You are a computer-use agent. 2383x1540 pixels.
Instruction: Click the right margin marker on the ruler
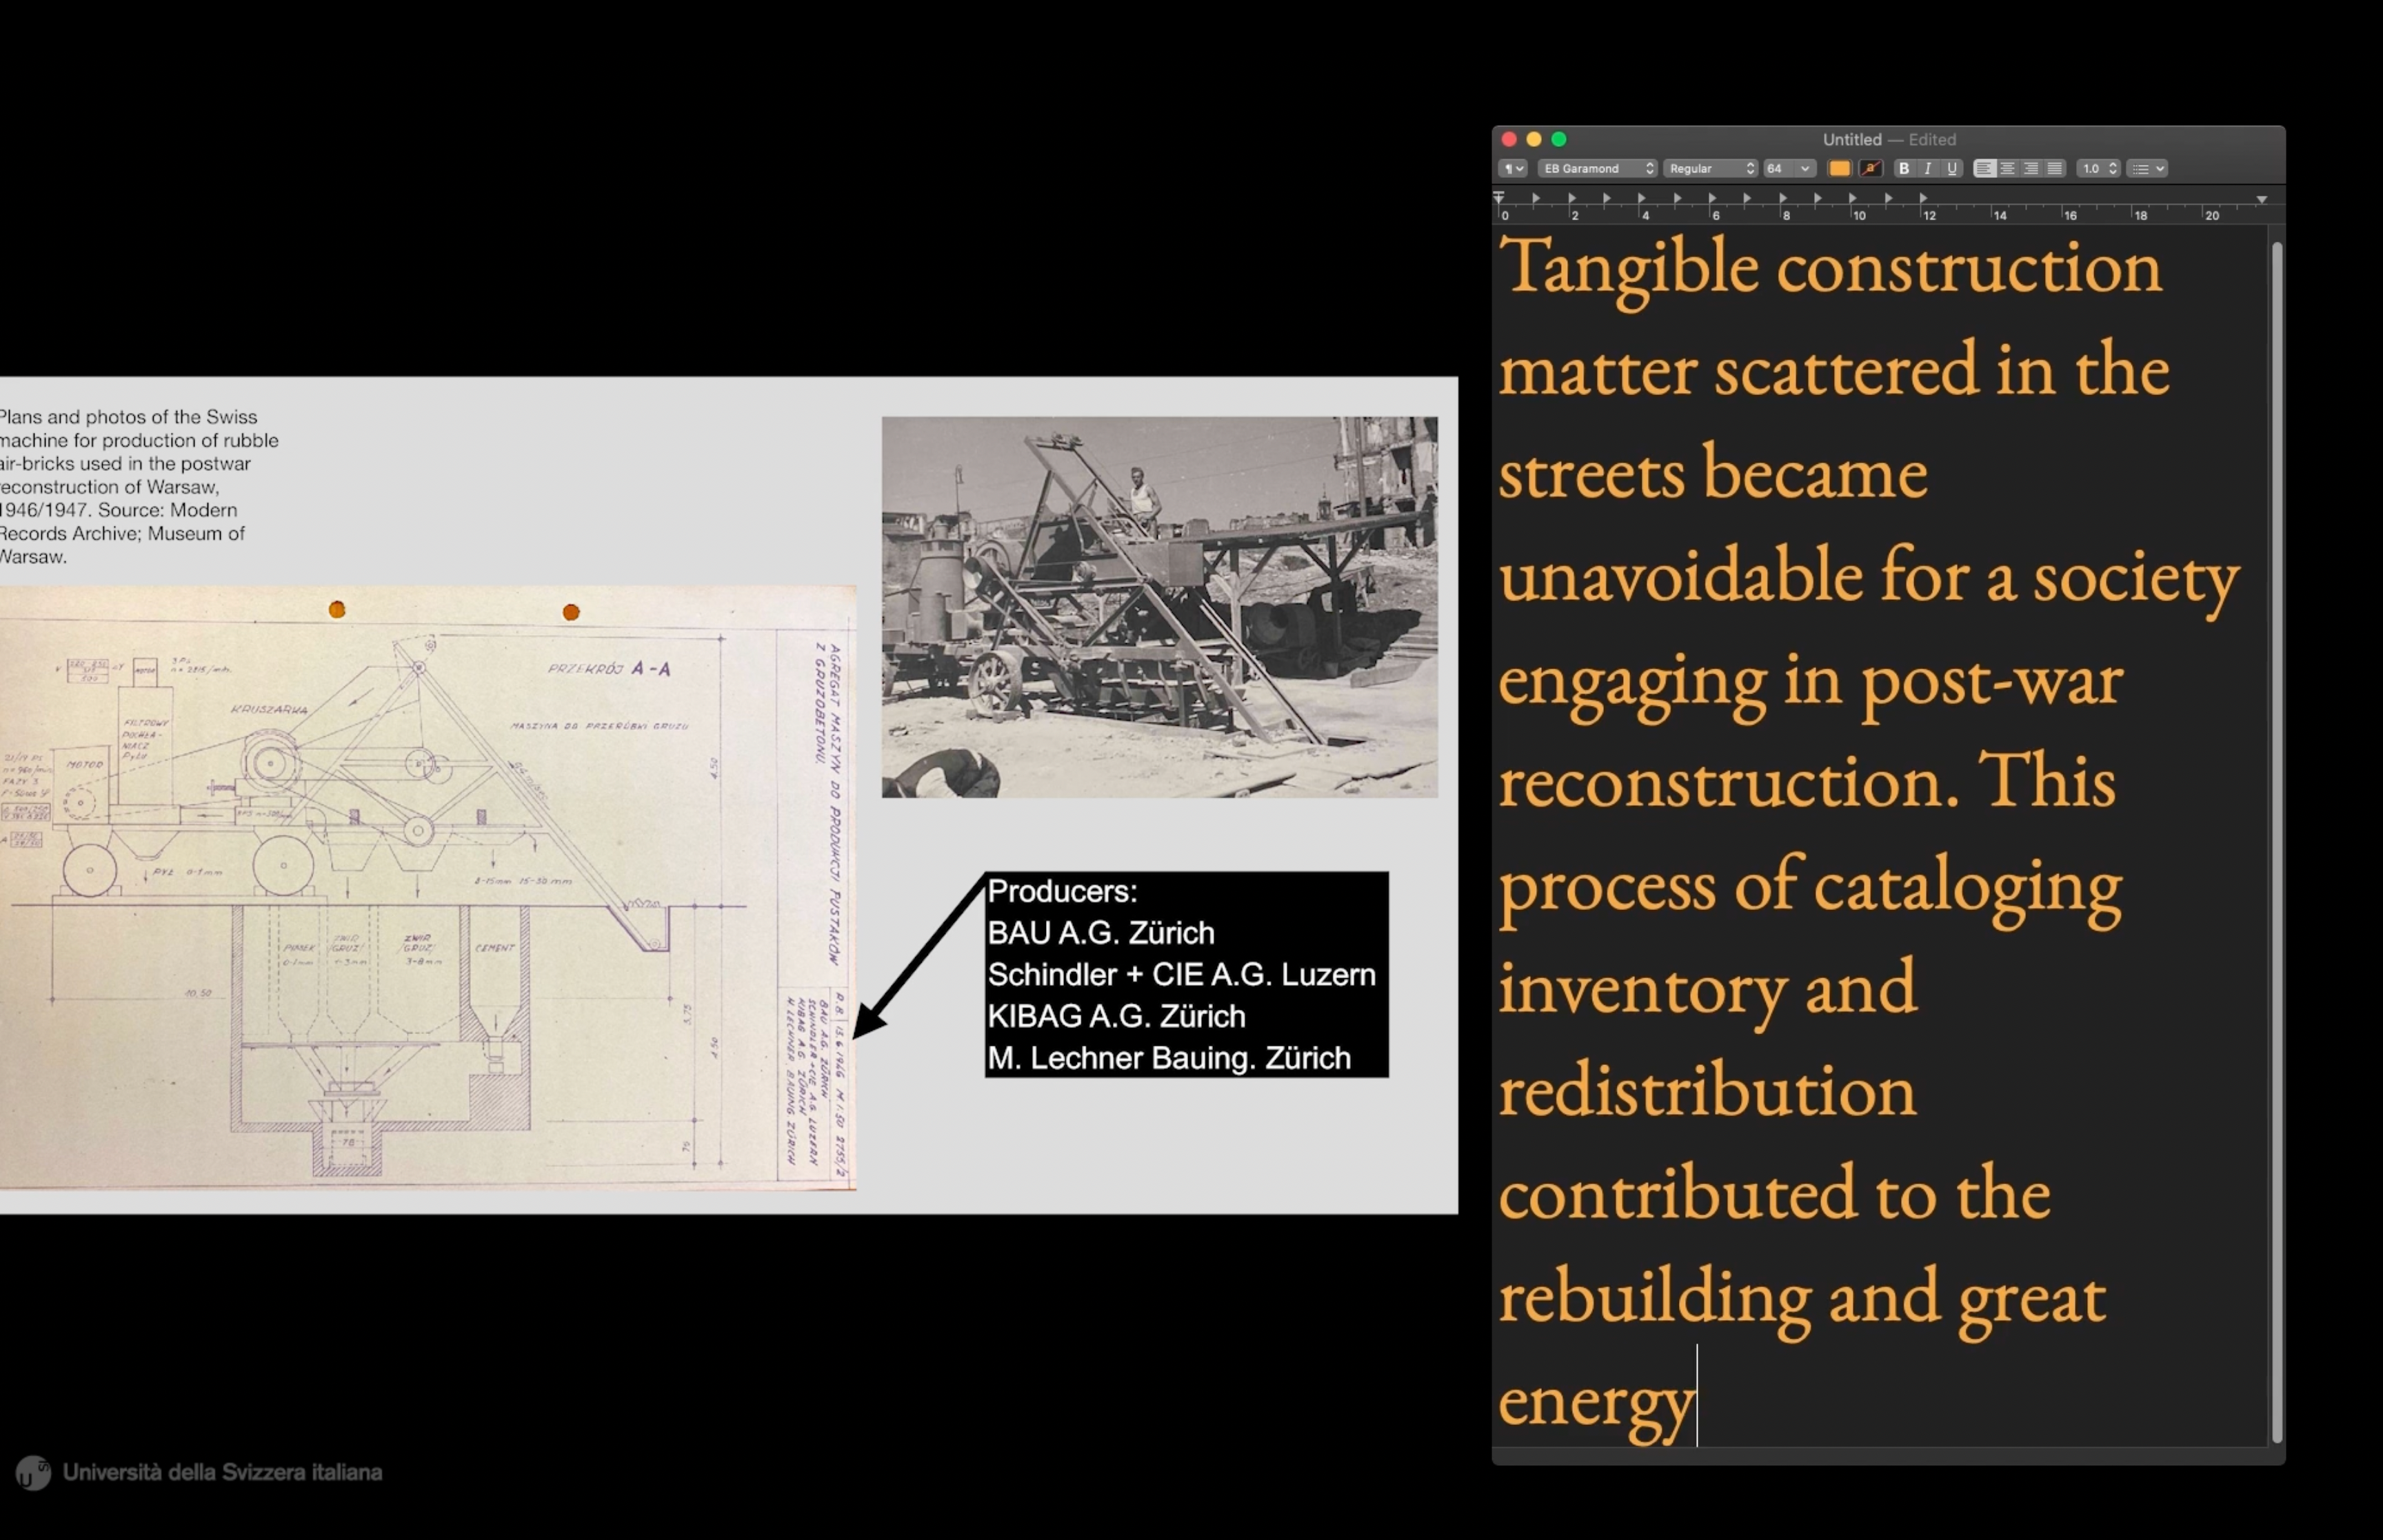click(x=2262, y=200)
